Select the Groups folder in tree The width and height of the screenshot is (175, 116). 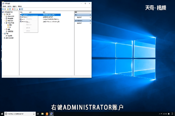(9, 27)
